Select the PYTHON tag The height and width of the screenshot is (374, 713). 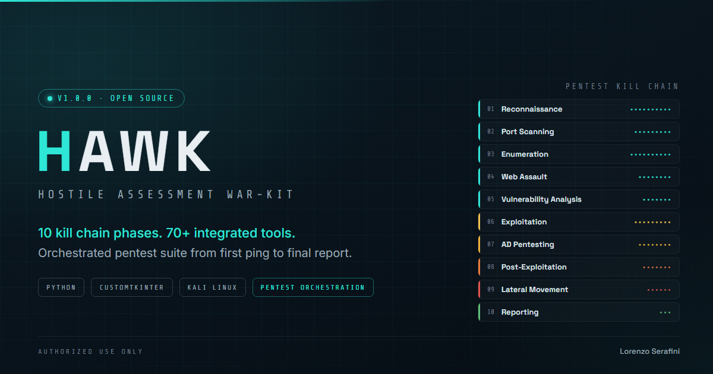click(61, 287)
